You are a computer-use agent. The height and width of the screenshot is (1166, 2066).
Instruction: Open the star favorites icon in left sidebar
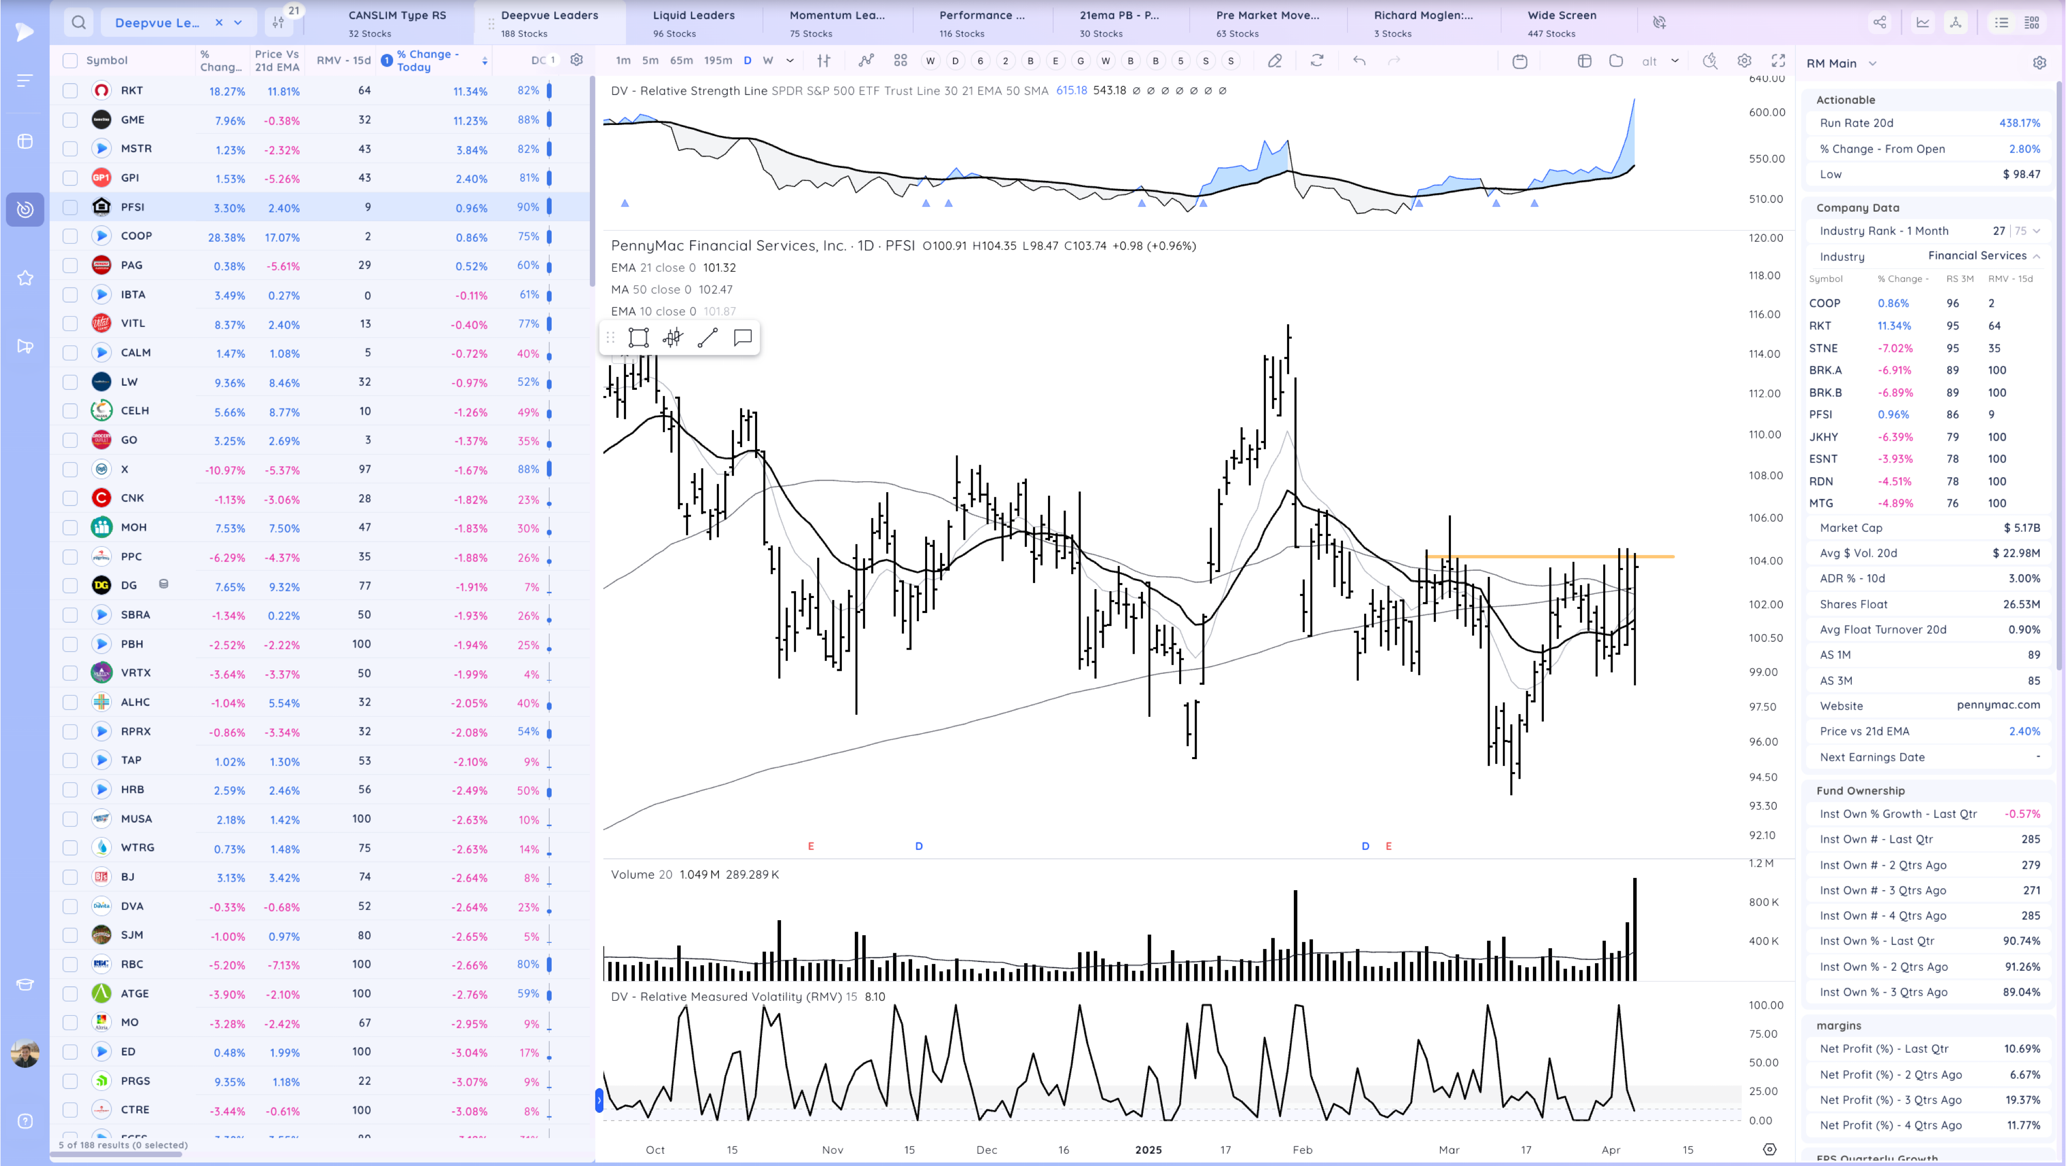click(x=25, y=278)
